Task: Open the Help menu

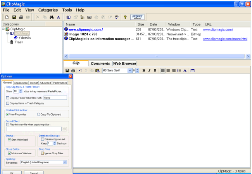Action: pos(80,10)
